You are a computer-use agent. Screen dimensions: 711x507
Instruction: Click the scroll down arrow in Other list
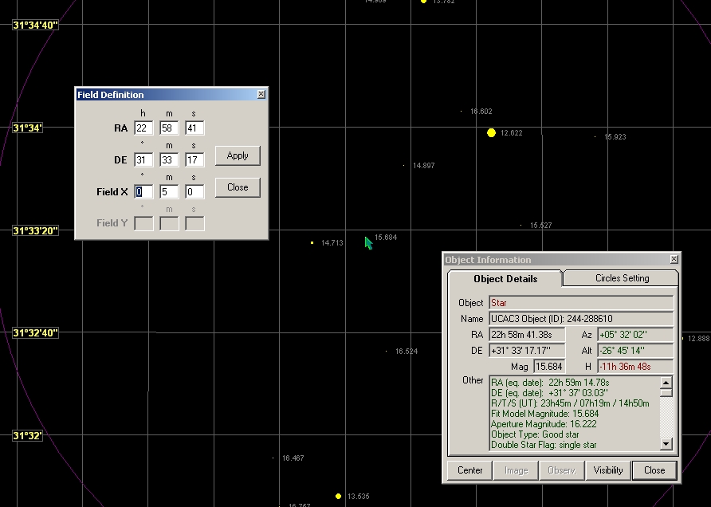(666, 444)
